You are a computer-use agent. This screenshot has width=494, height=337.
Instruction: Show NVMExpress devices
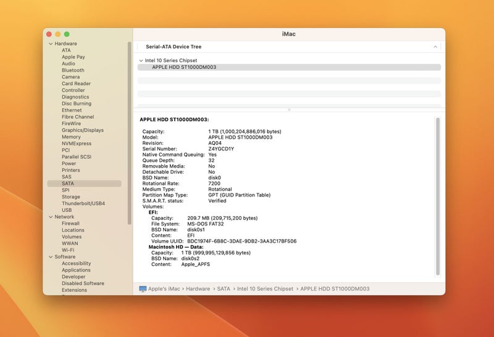click(77, 144)
